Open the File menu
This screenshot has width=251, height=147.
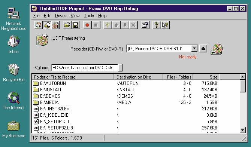[x=36, y=16]
